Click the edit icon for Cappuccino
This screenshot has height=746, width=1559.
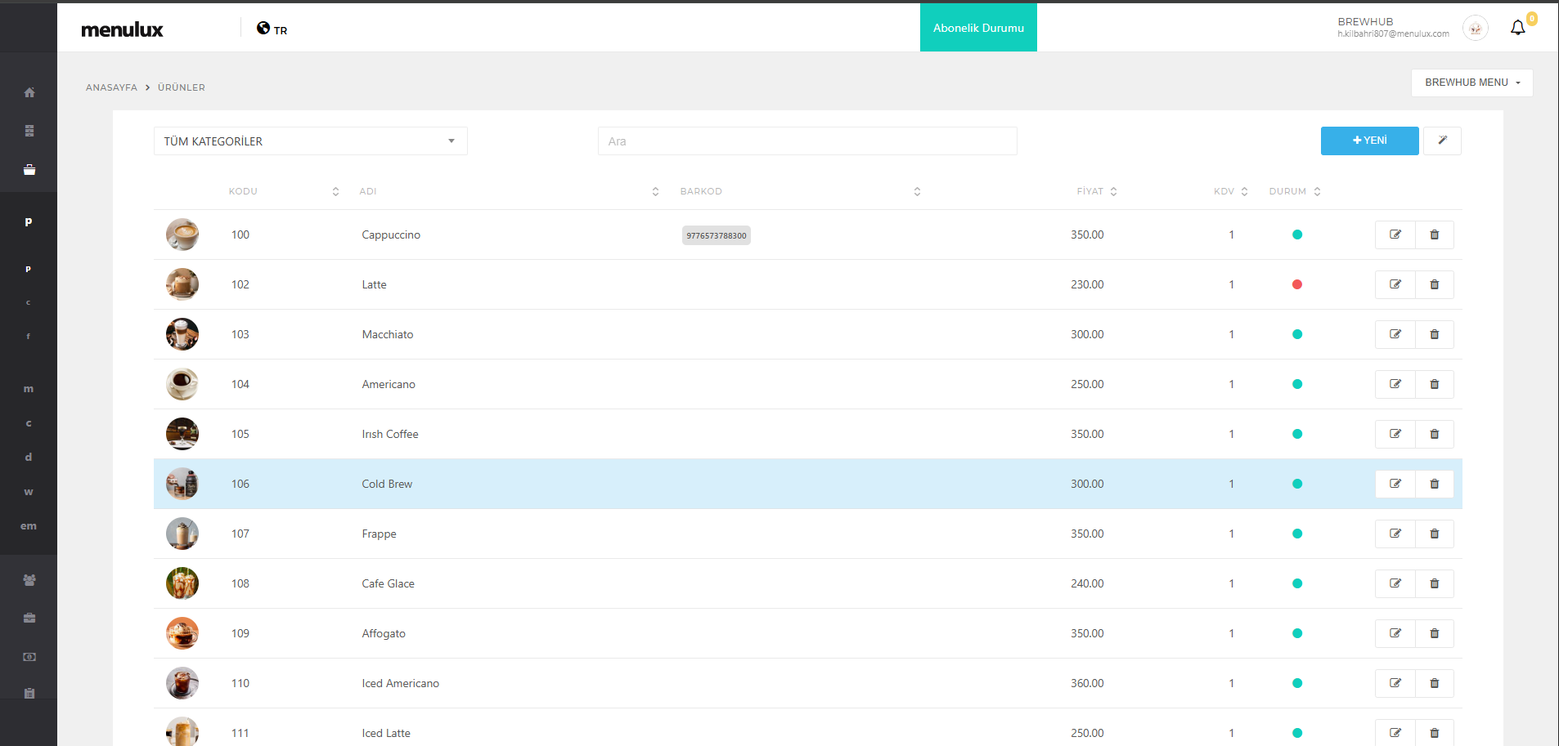click(1395, 235)
